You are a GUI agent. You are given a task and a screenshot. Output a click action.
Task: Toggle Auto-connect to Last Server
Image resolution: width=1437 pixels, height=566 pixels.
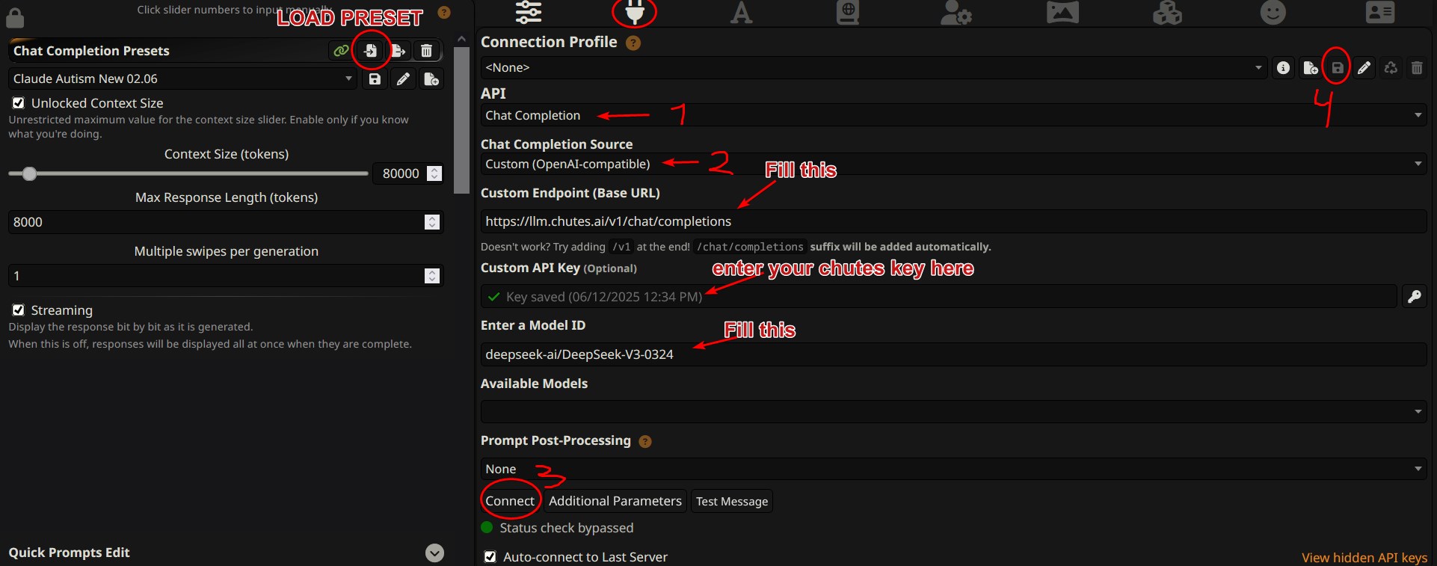(x=490, y=557)
